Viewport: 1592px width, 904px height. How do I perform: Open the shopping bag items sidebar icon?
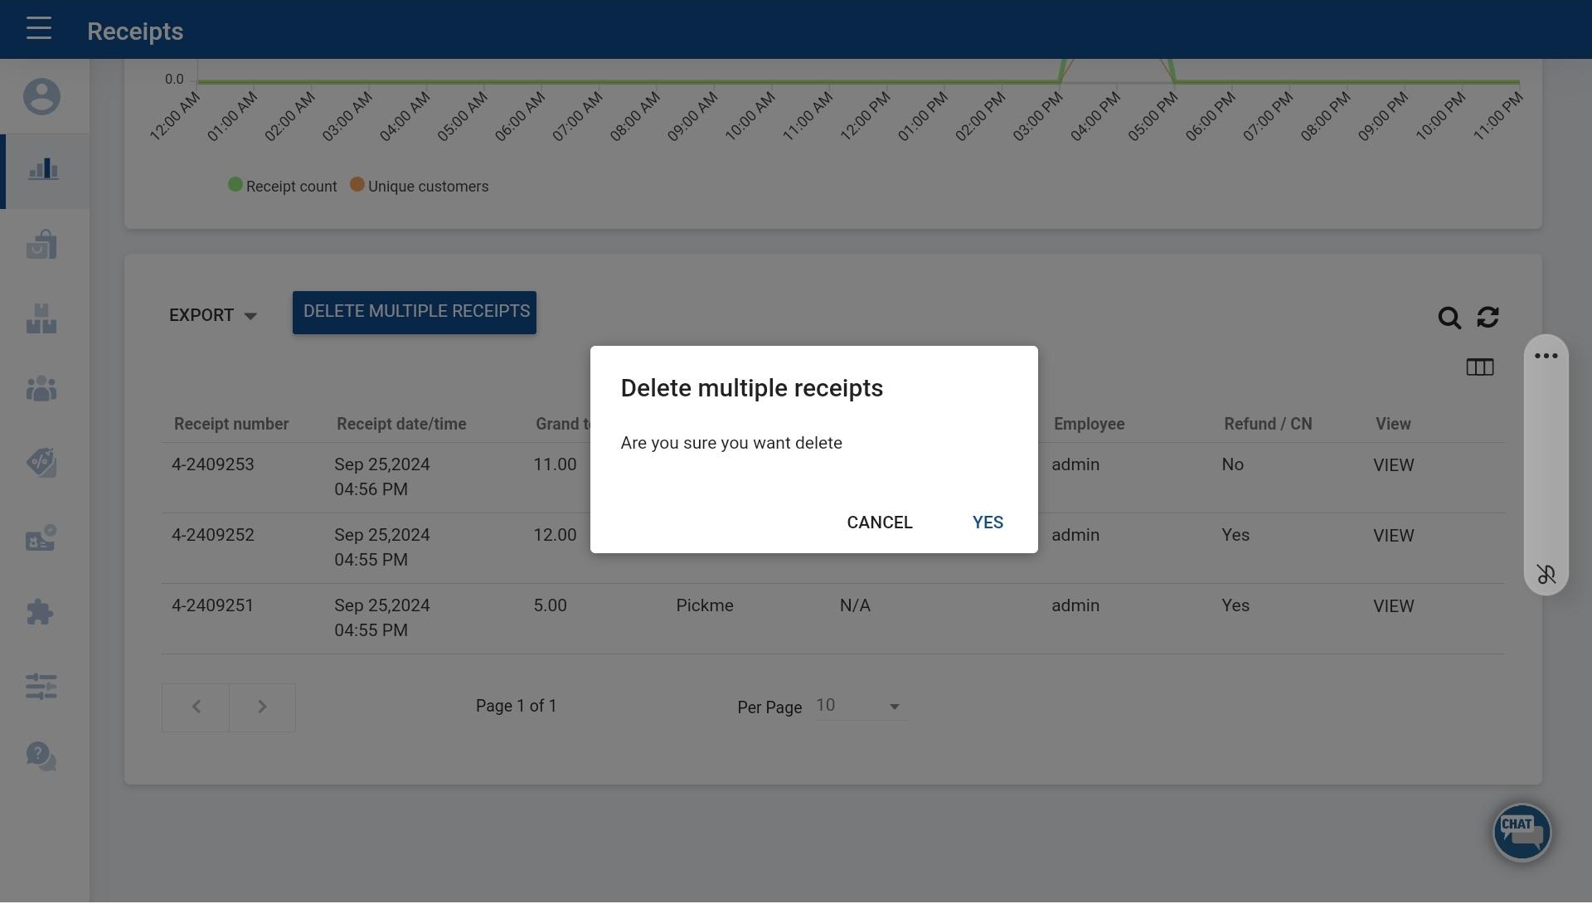pos(41,245)
